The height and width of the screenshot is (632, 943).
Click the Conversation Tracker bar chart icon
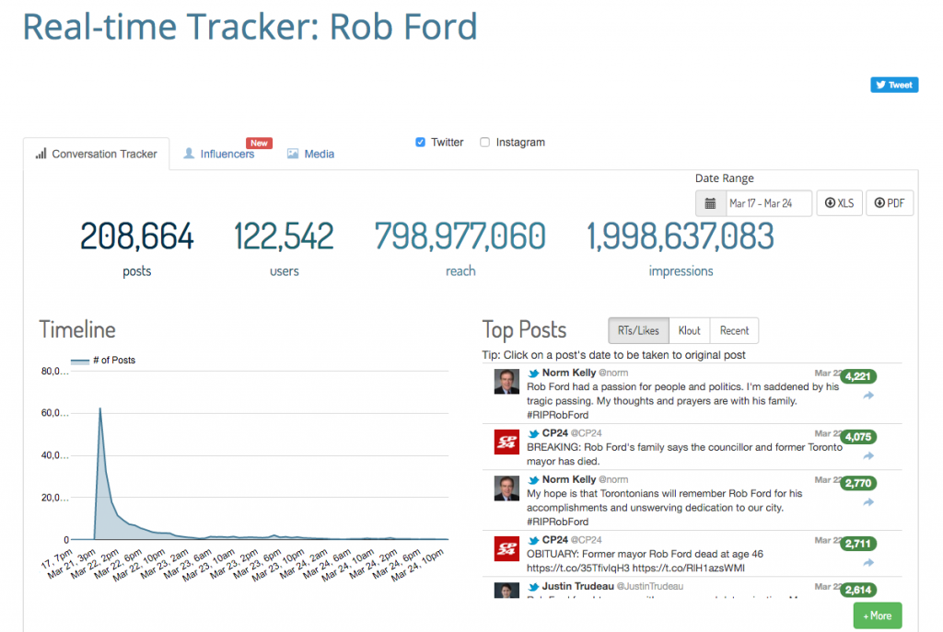[x=41, y=154]
